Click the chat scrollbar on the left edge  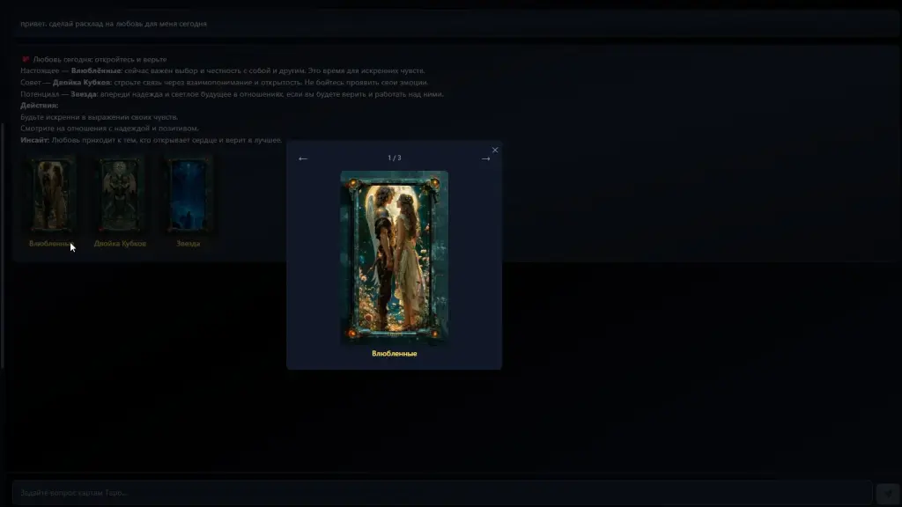point(3,246)
